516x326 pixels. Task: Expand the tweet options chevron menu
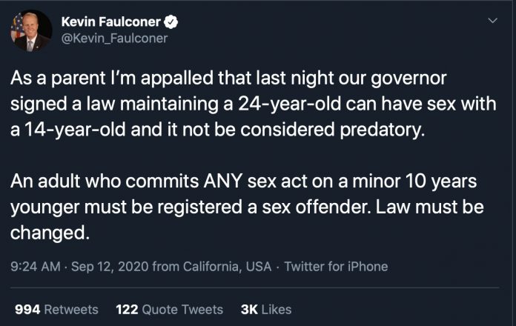(492, 21)
